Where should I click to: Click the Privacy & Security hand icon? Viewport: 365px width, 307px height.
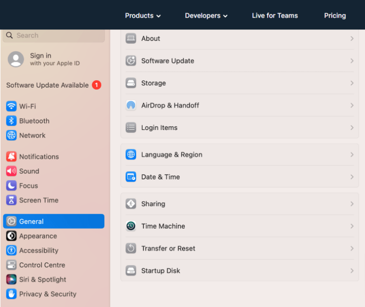(x=11, y=294)
